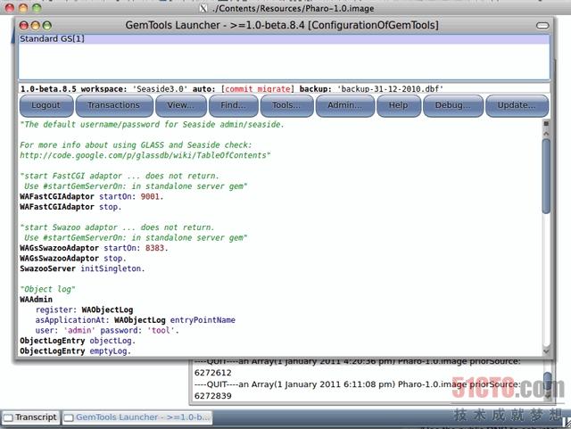Image resolution: width=571 pixels, height=429 pixels.
Task: Open the Find... button menu
Action: (x=234, y=105)
